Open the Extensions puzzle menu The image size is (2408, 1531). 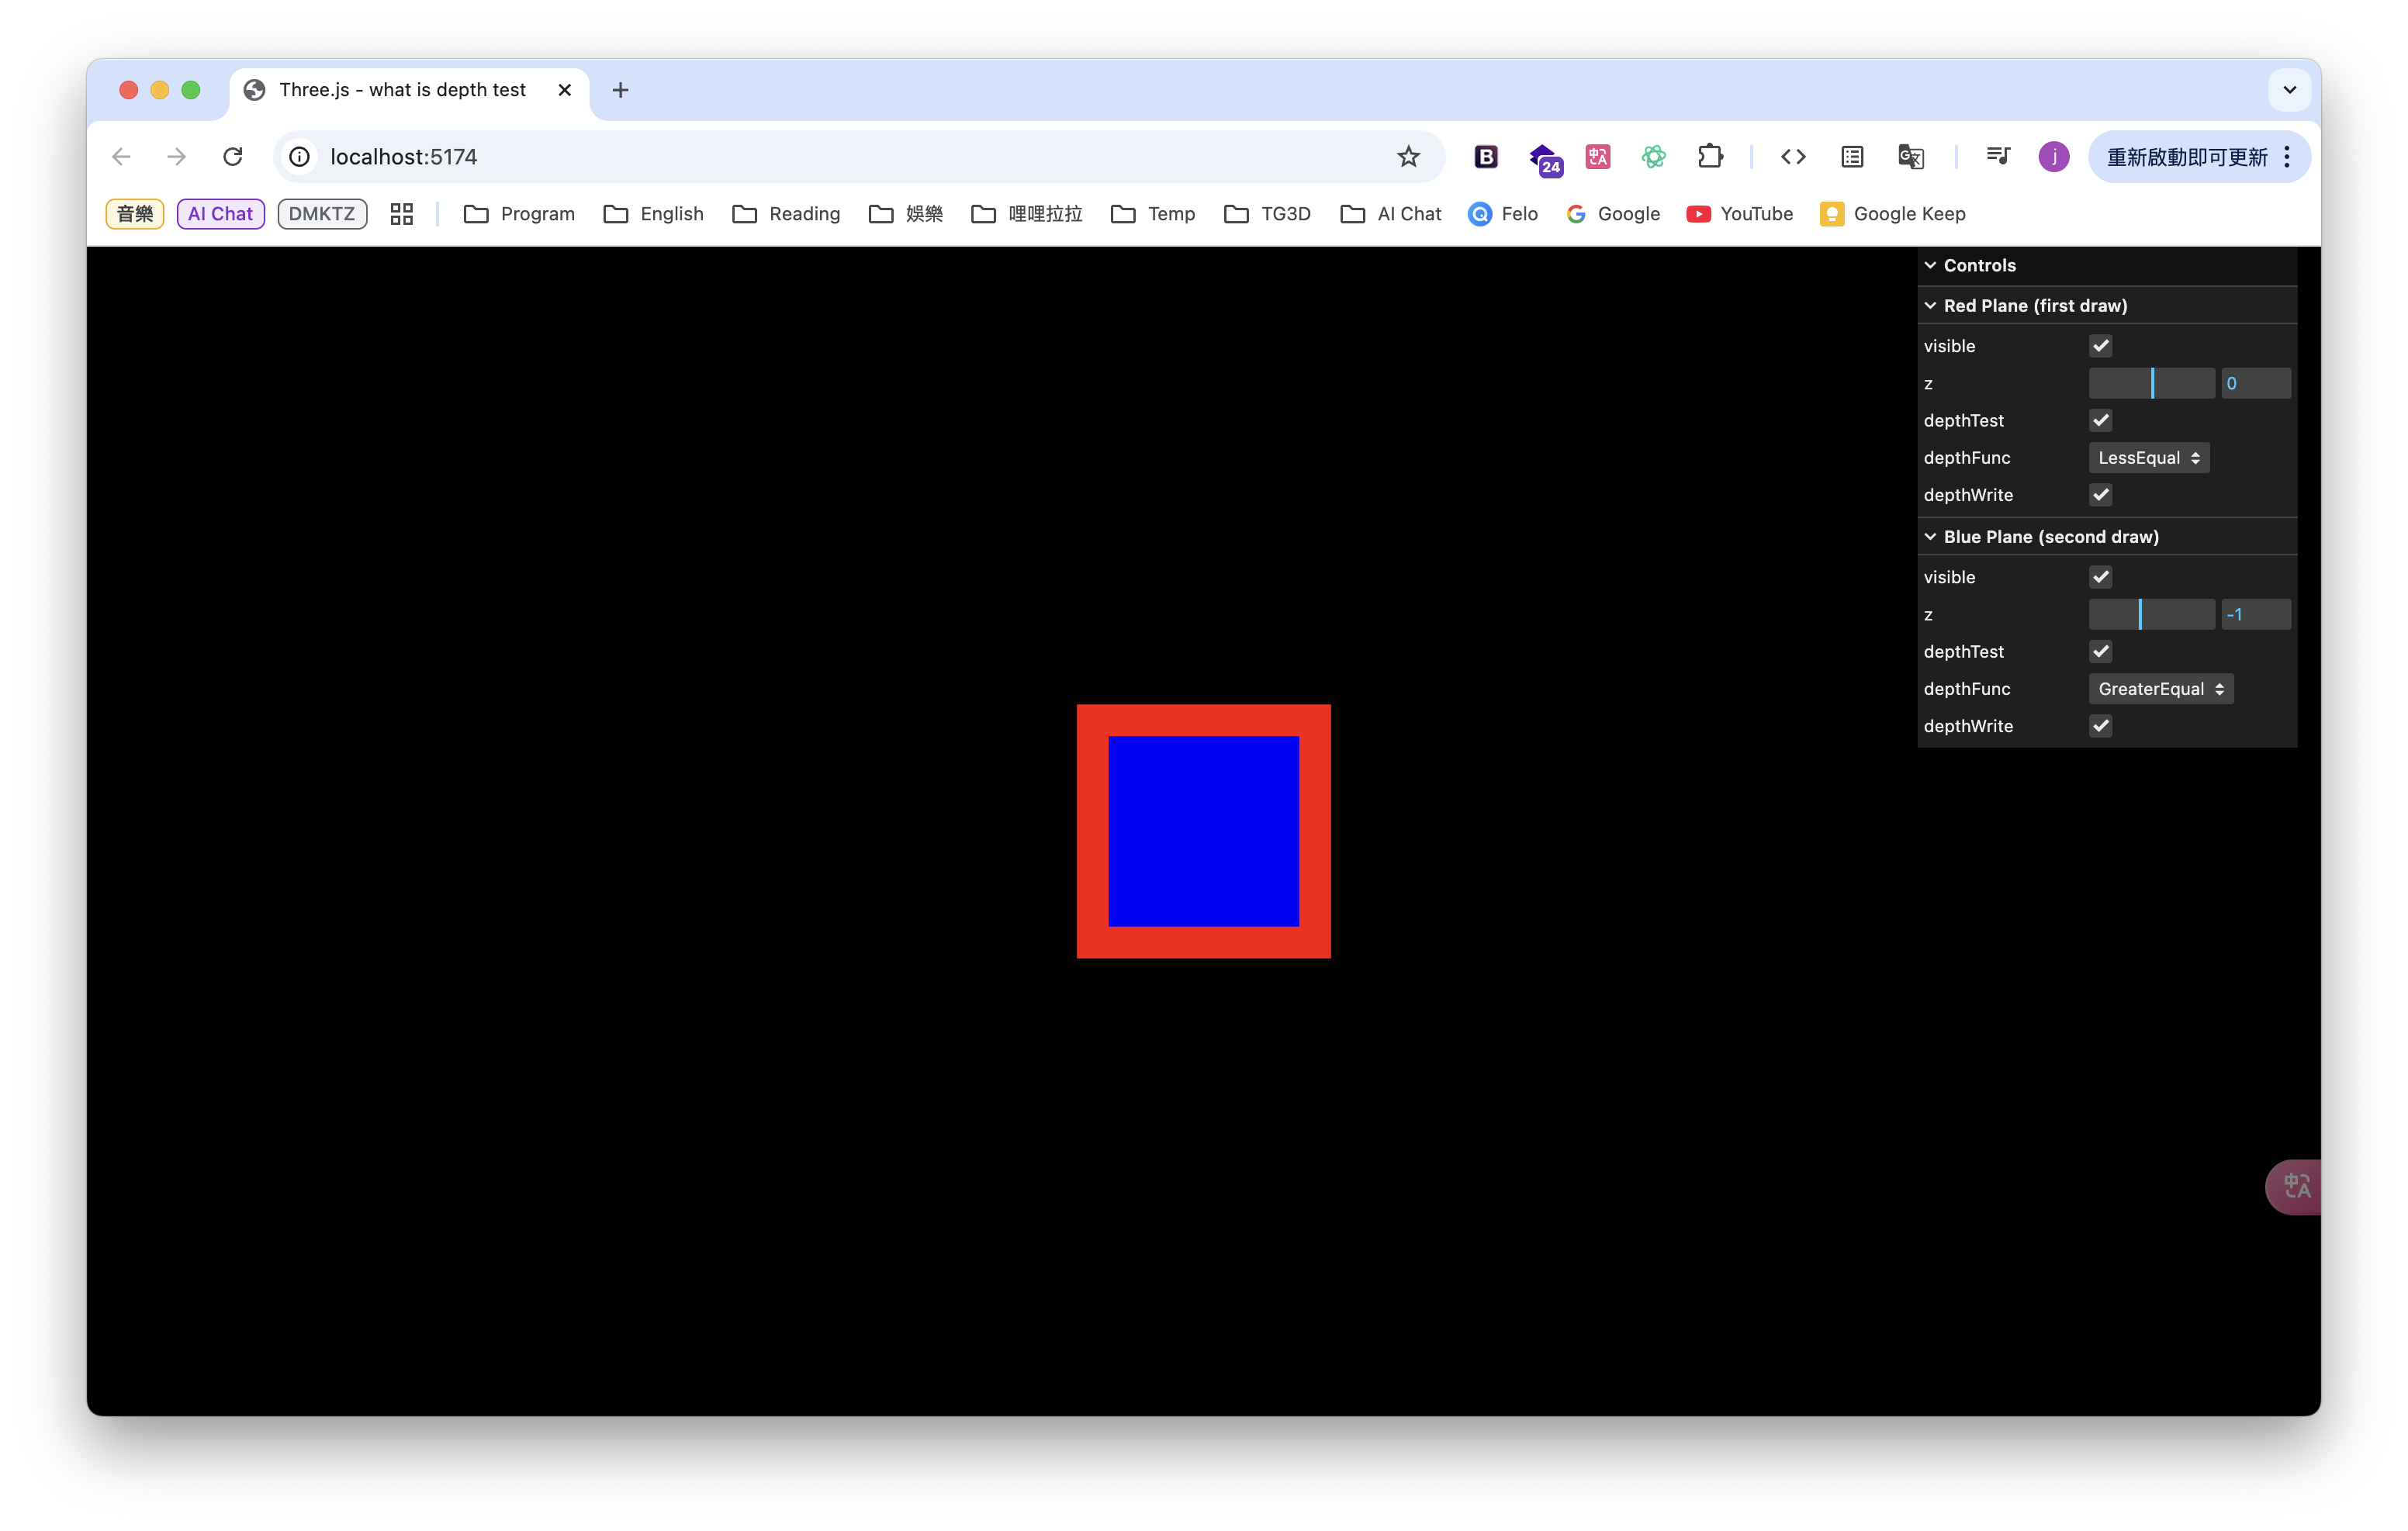(1710, 157)
